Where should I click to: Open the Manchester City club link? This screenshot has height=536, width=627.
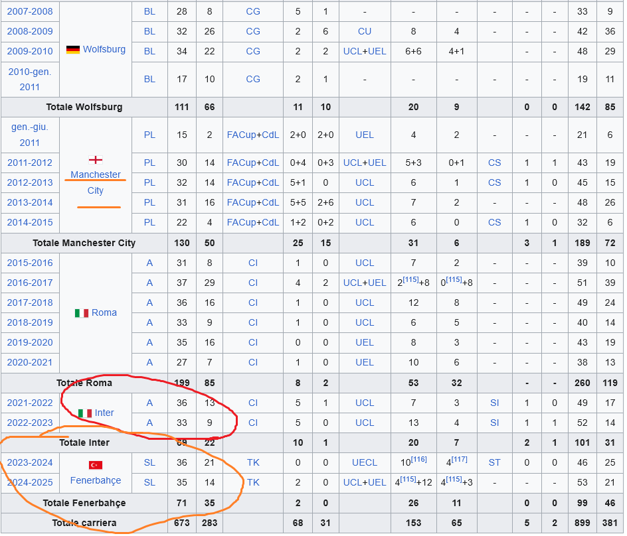pyautogui.click(x=95, y=182)
